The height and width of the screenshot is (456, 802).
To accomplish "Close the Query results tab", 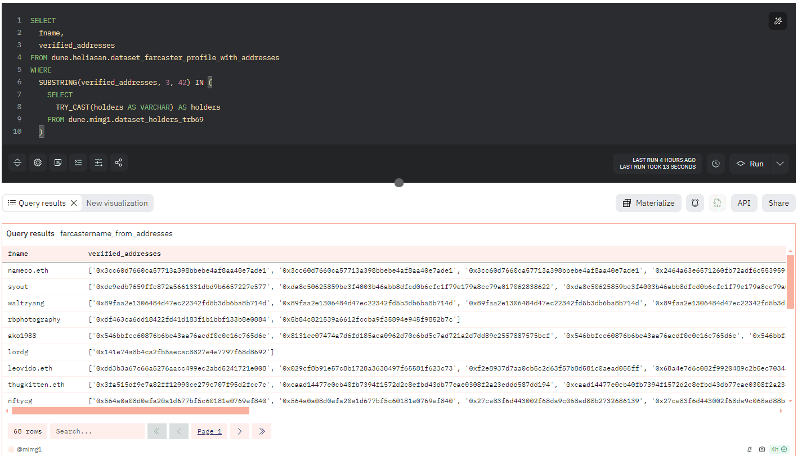I will (74, 203).
